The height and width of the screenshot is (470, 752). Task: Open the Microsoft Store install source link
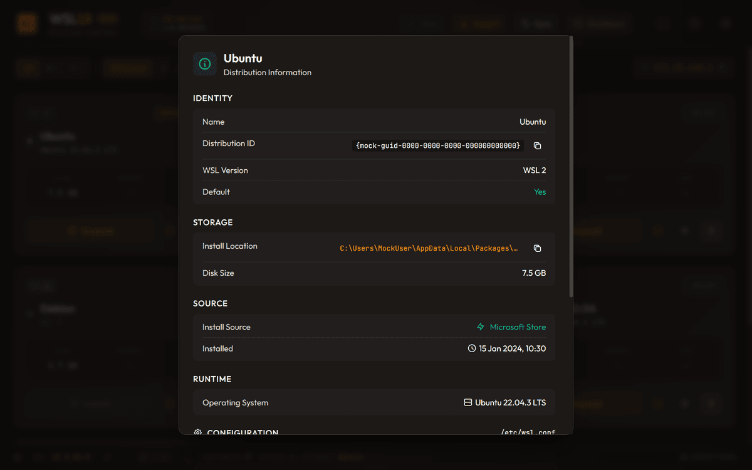click(517, 326)
